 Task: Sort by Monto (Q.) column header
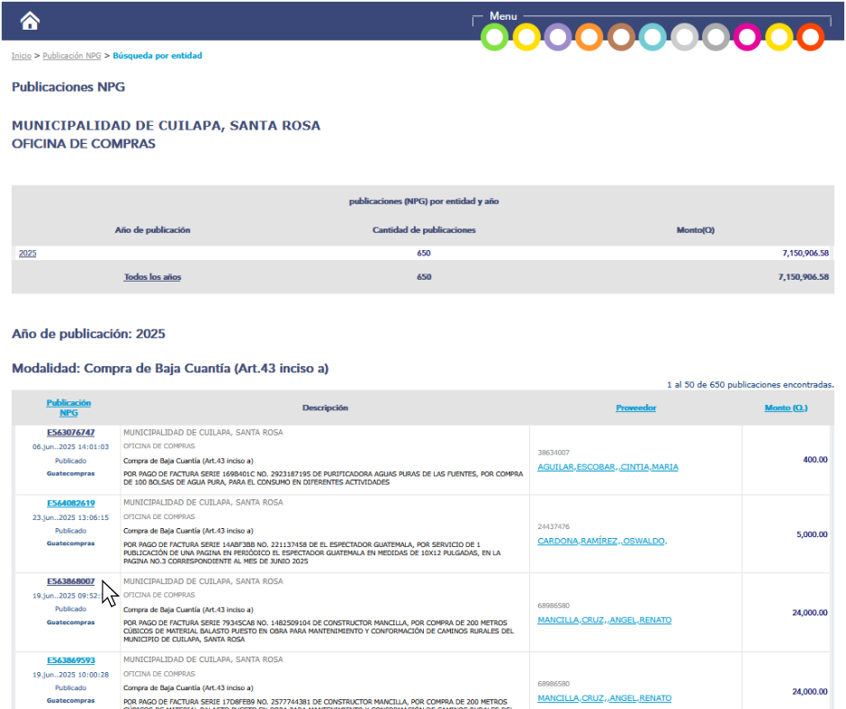pos(786,408)
